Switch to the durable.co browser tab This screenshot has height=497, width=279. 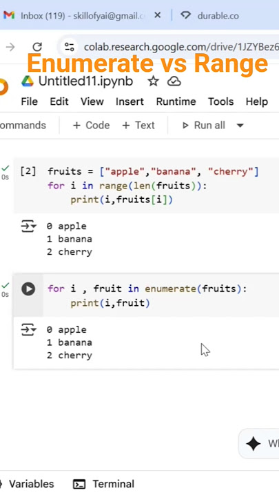point(209,15)
